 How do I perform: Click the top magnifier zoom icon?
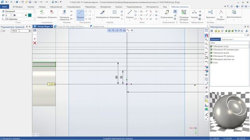206,40
